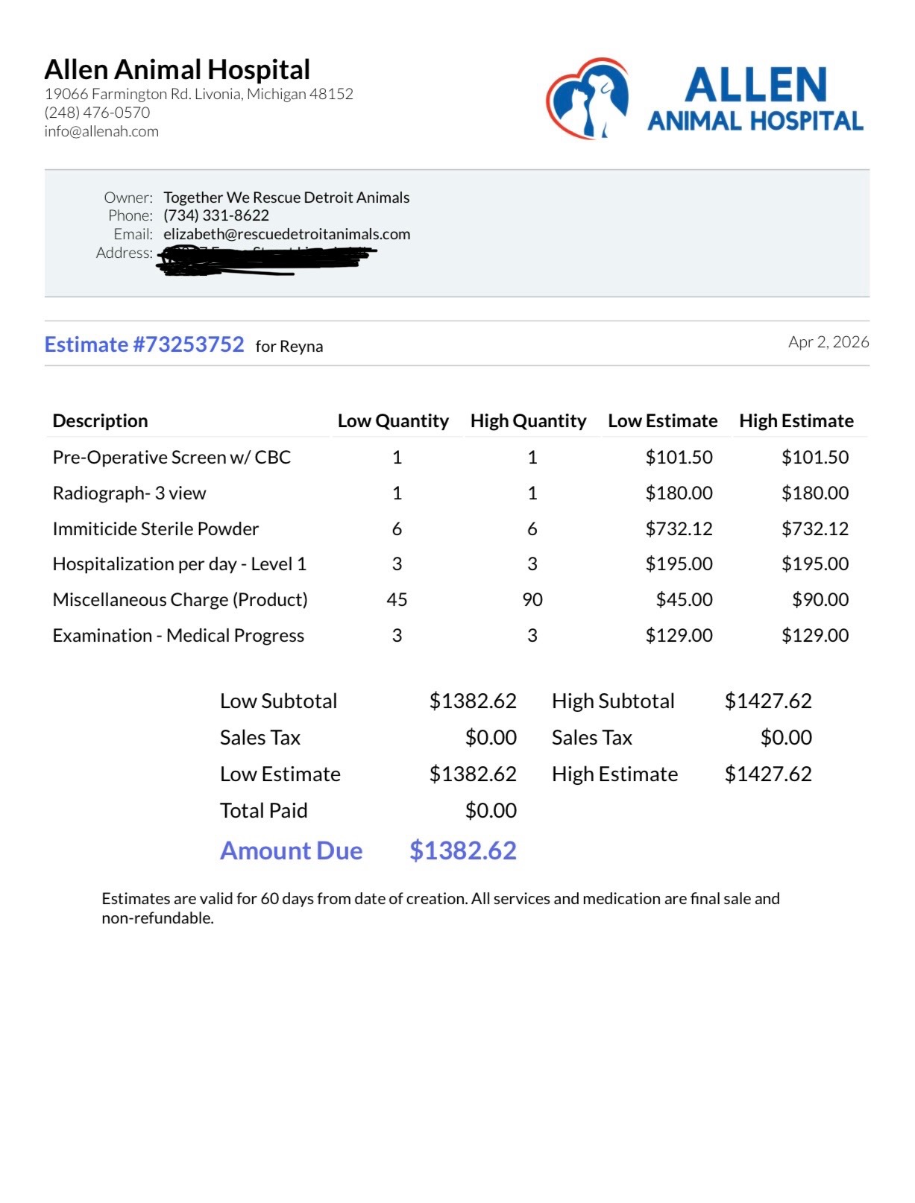Screen dimensions: 915x1203
Task: Click the High Estimate column header
Action: pos(796,421)
